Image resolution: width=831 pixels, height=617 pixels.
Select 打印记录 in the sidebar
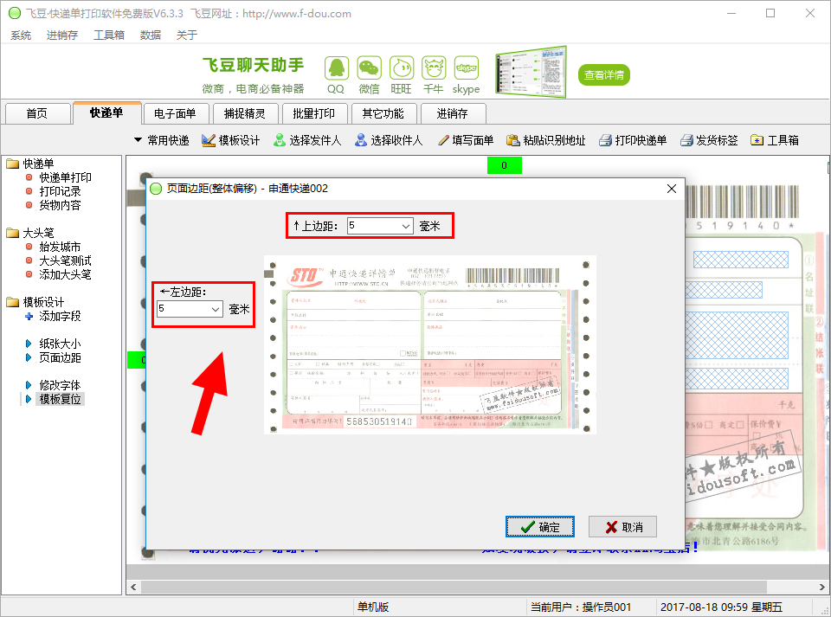click(60, 191)
